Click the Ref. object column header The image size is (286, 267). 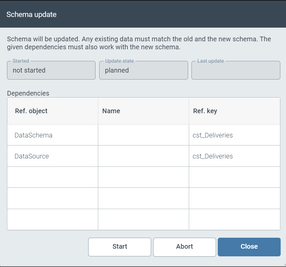point(31,111)
